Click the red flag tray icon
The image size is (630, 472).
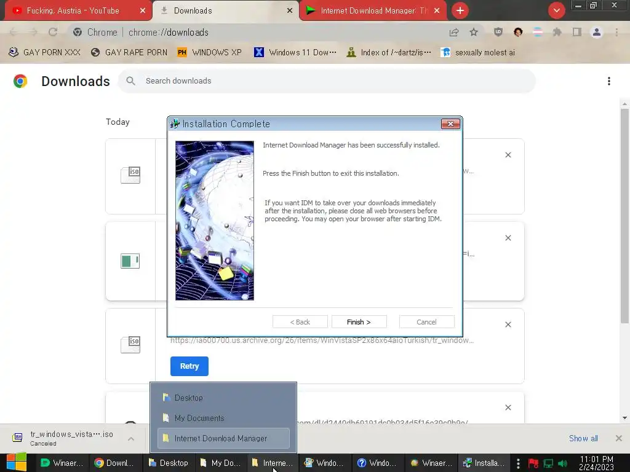pos(533,463)
